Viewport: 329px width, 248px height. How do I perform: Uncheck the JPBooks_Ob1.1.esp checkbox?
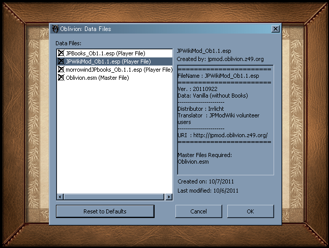(x=61, y=53)
